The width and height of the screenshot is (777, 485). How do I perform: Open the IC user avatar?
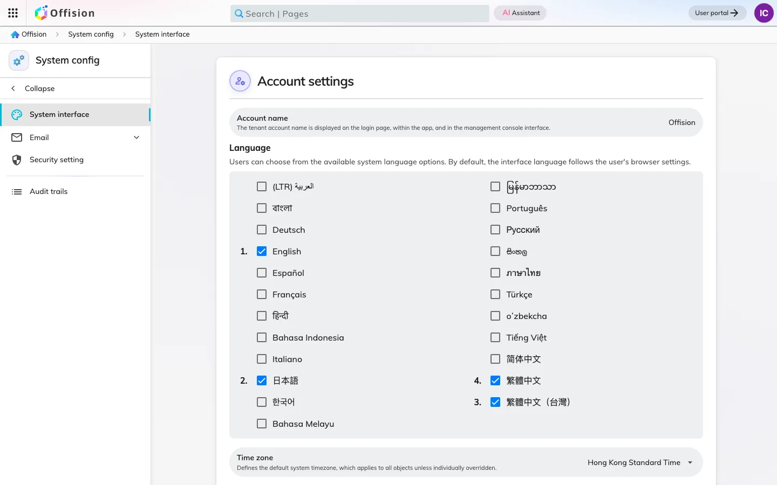pos(764,13)
